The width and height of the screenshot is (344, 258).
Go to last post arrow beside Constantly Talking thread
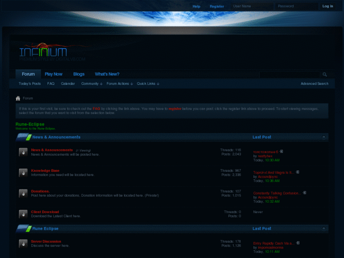[x=305, y=193]
